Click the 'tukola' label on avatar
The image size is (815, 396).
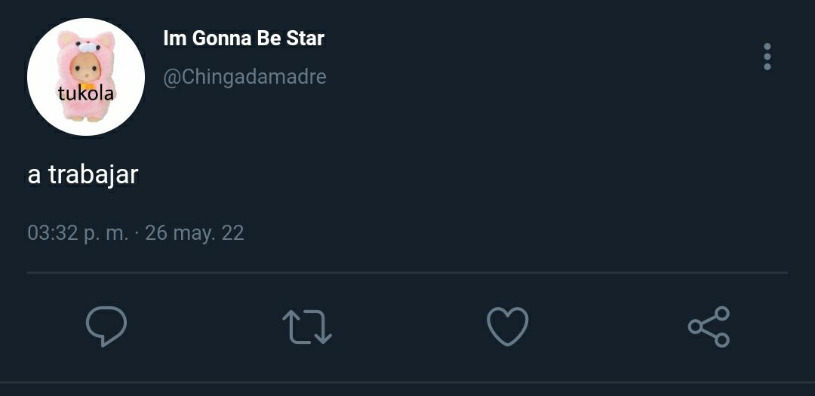coord(86,94)
